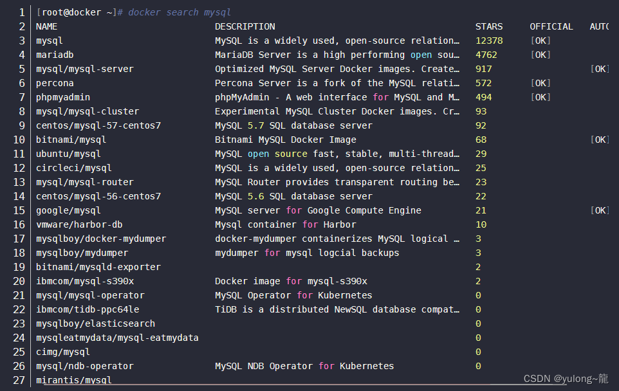The height and width of the screenshot is (391, 619).
Task: Click the 'docker search mysql' command text
Action: click(180, 13)
